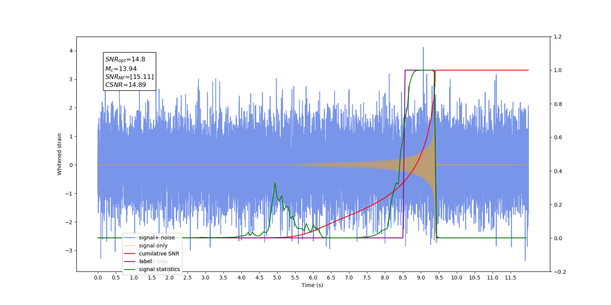Click the blue line swatch for signal+ noise

(130, 238)
